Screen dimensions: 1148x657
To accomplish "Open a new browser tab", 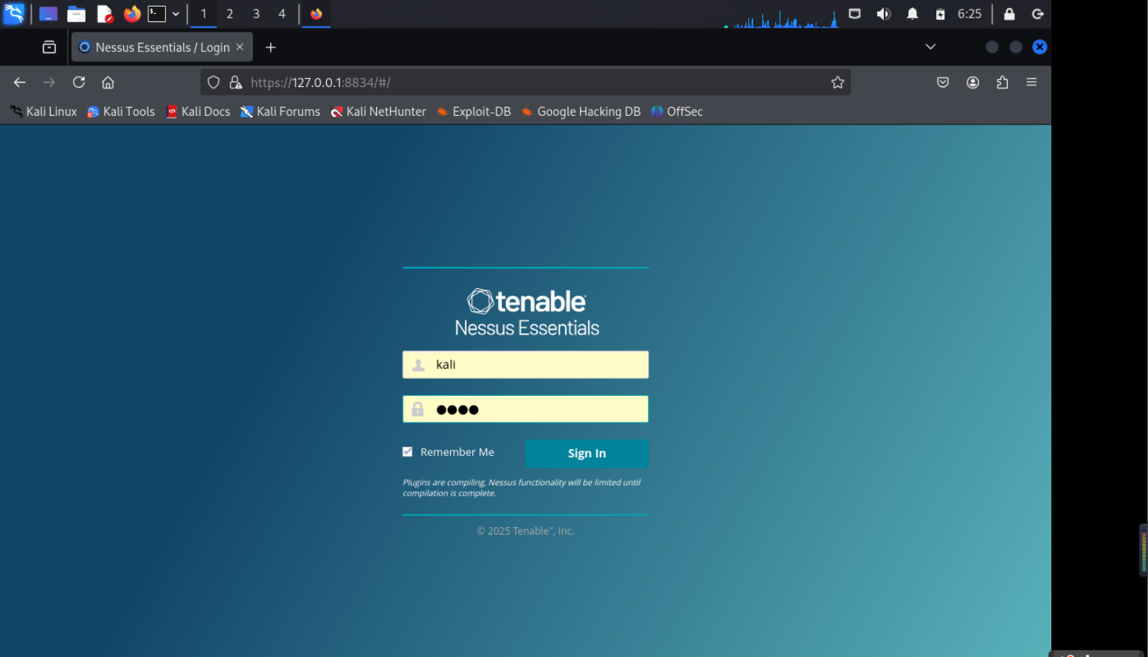I will [271, 47].
